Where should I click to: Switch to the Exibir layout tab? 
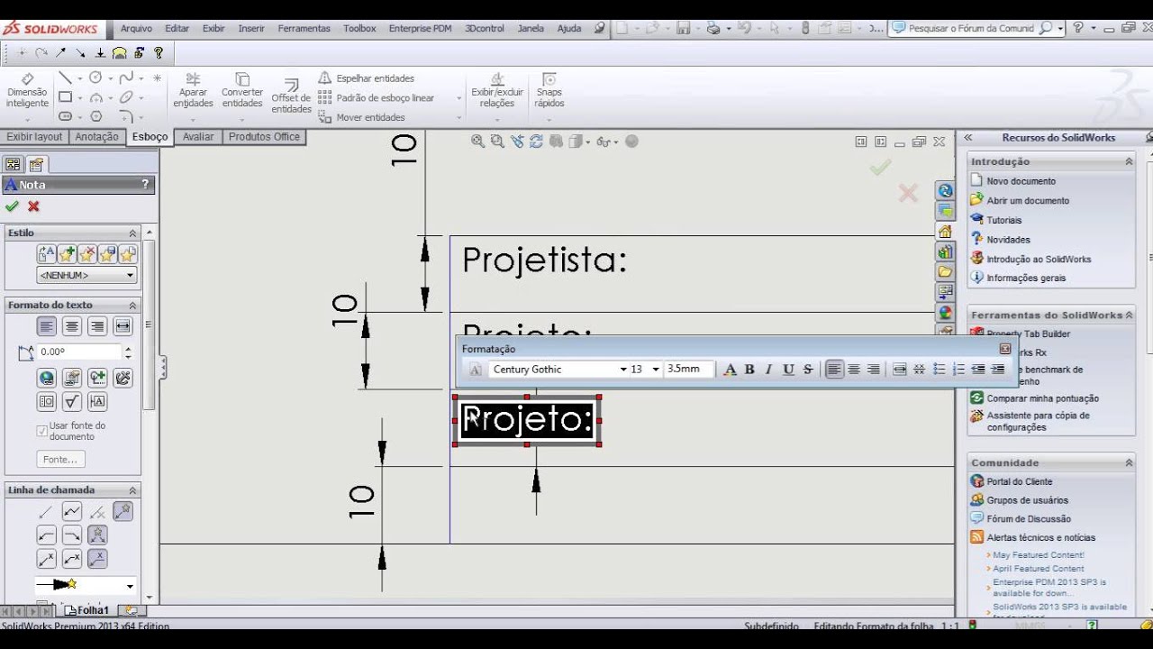tap(34, 137)
